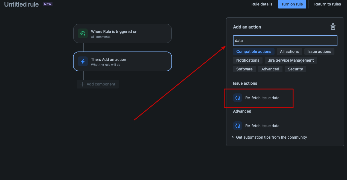
Task: Click the Turn on rule button
Action: (x=292, y=4)
